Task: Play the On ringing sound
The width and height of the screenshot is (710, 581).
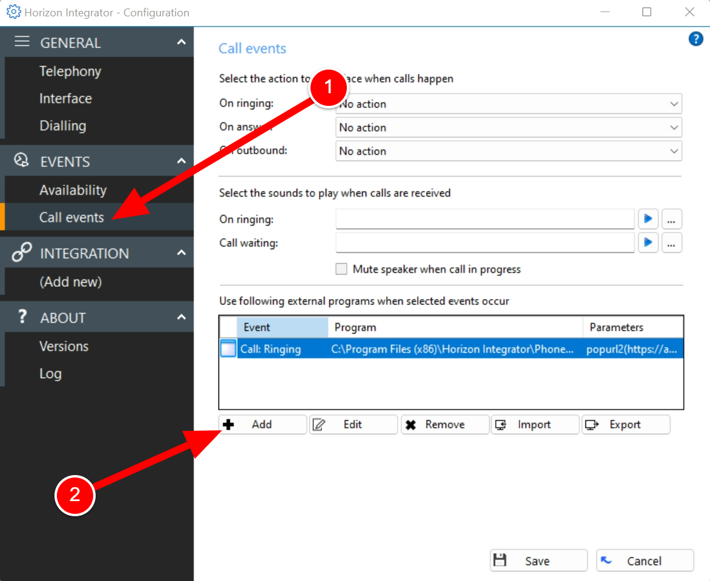Action: [648, 219]
